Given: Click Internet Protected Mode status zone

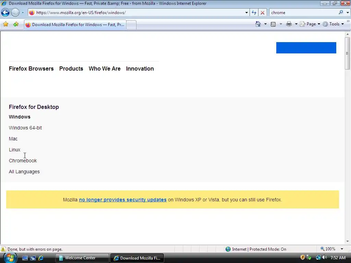Looking at the screenshot, I should [256, 249].
